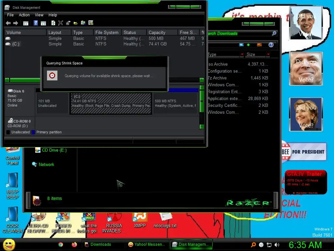This screenshot has height=251, width=334.
Task: Click the Delete X icon in toolbar
Action: (x=60, y=23)
